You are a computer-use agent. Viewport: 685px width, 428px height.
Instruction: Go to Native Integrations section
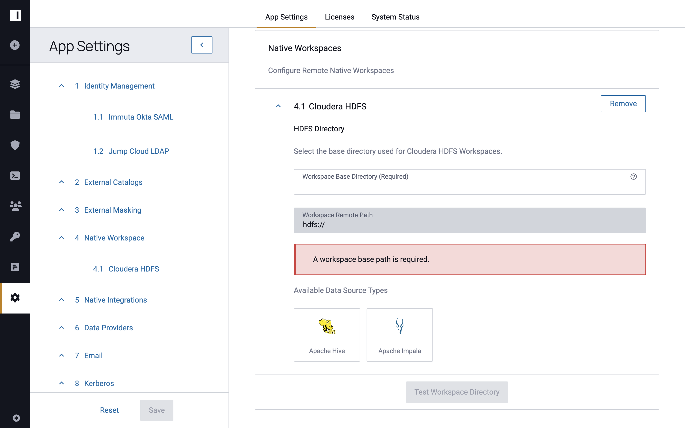111,300
